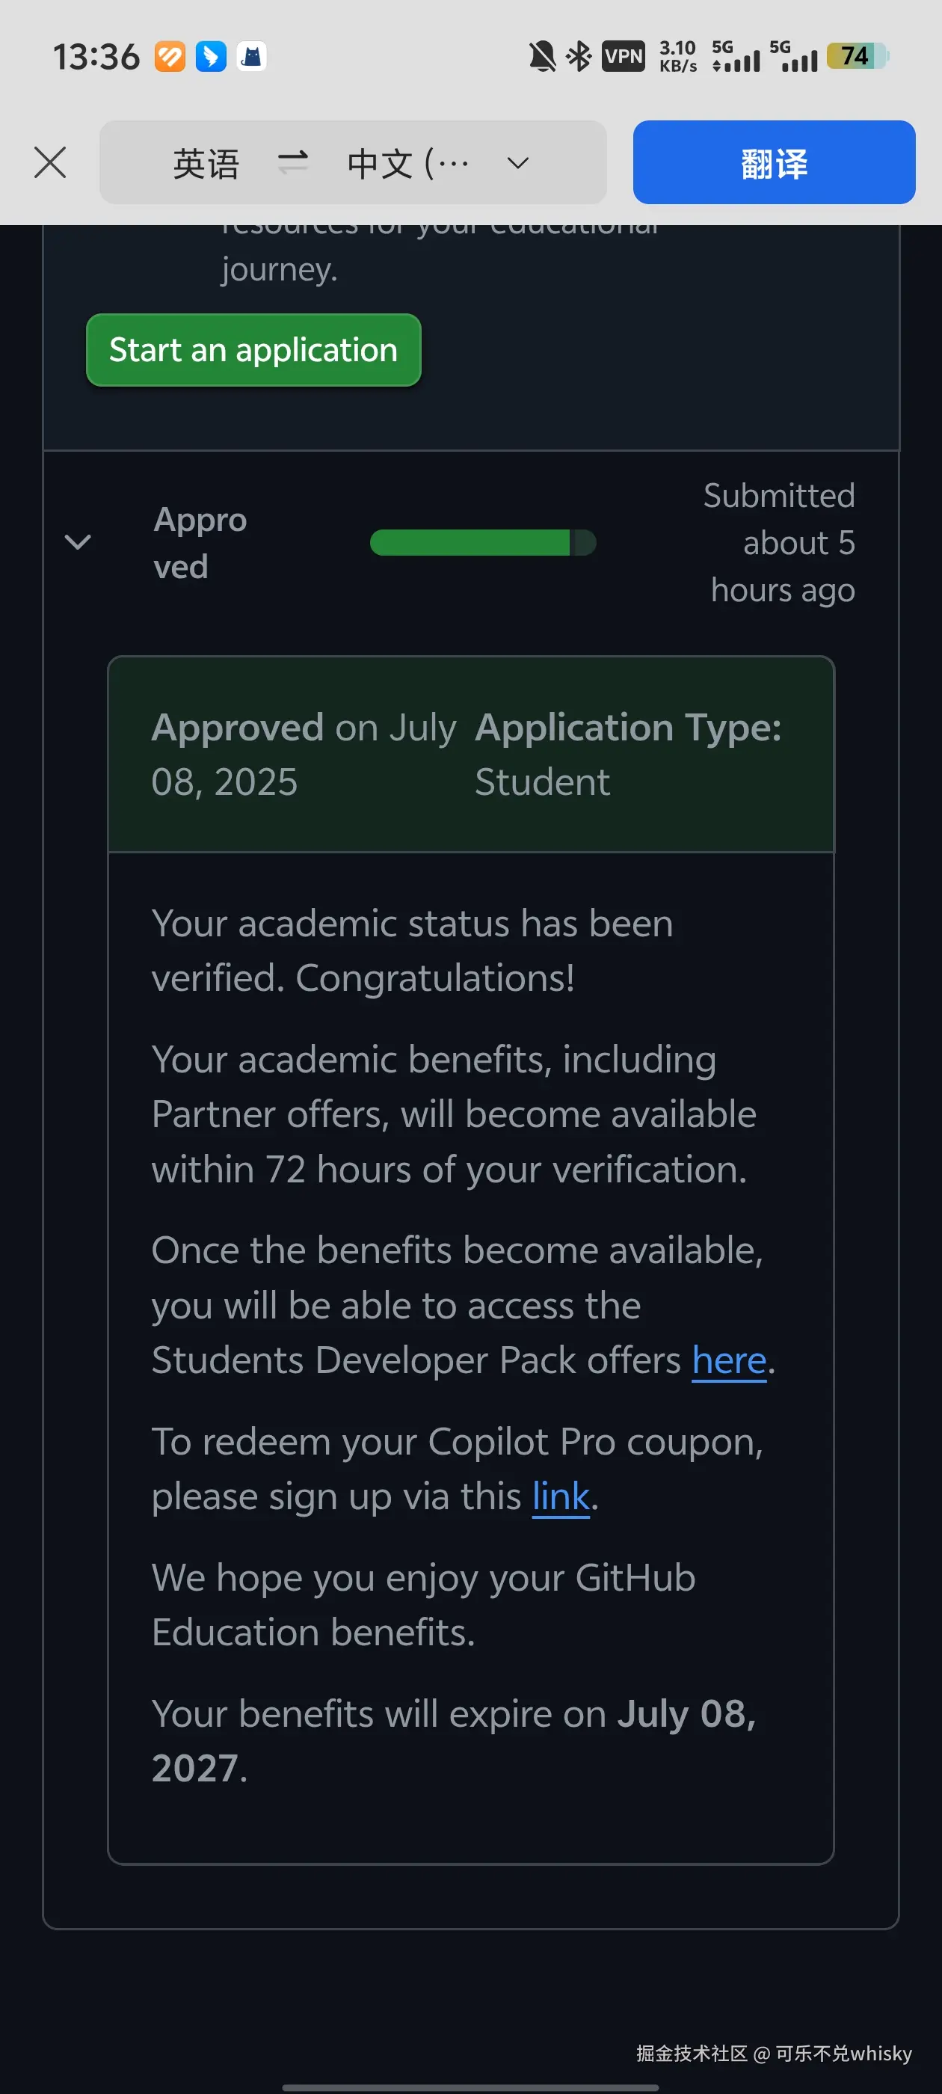The image size is (942, 2094).
Task: Tap the bottom home gesture bar
Action: pos(470,2086)
